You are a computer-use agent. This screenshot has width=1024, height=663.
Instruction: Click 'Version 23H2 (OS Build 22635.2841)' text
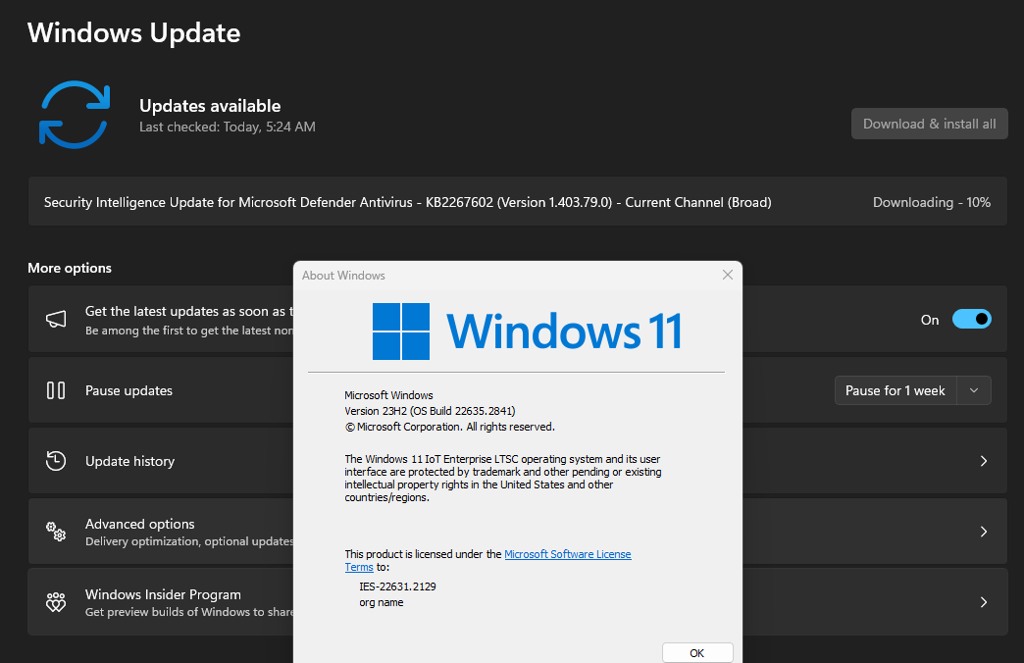point(430,411)
